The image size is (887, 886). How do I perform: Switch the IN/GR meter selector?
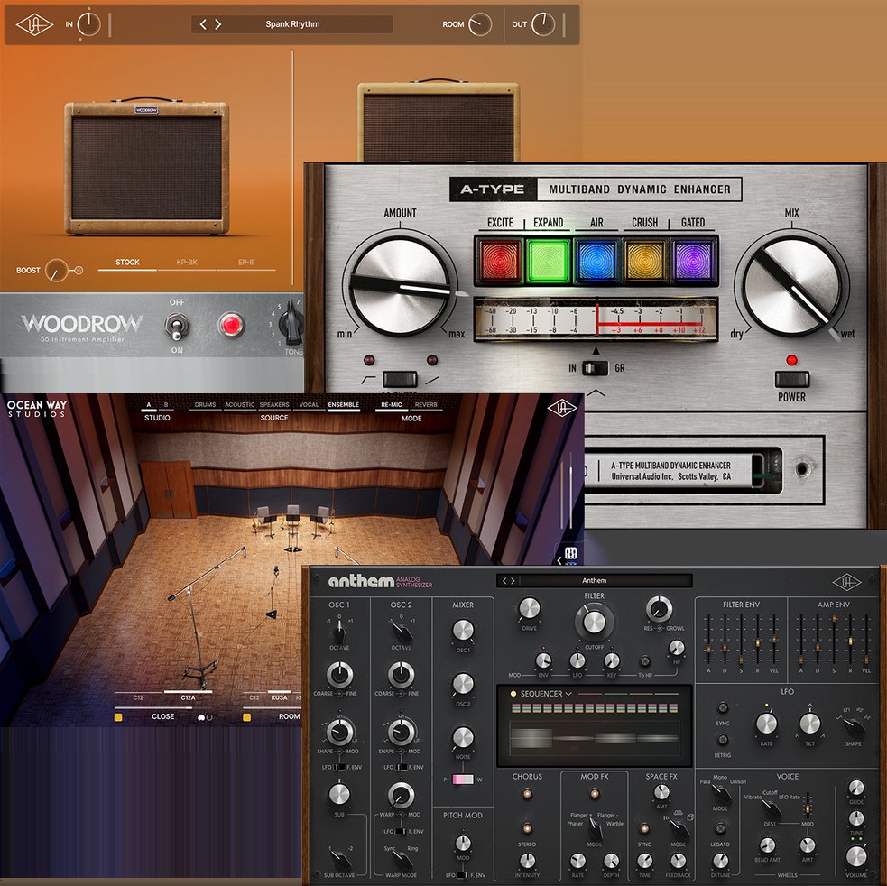[x=594, y=368]
